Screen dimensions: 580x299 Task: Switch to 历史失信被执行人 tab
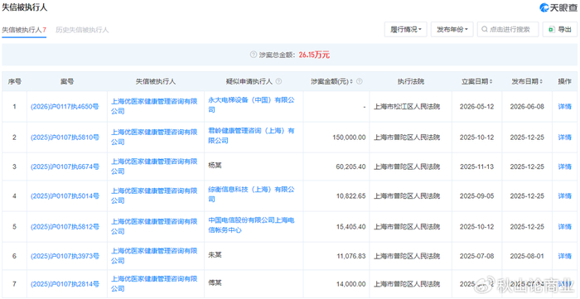82,31
